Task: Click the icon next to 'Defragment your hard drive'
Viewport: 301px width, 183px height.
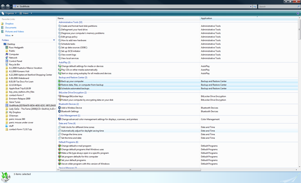Action: 60,30
